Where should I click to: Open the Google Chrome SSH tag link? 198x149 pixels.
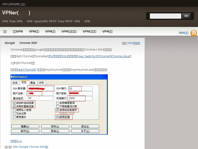pos(31,147)
